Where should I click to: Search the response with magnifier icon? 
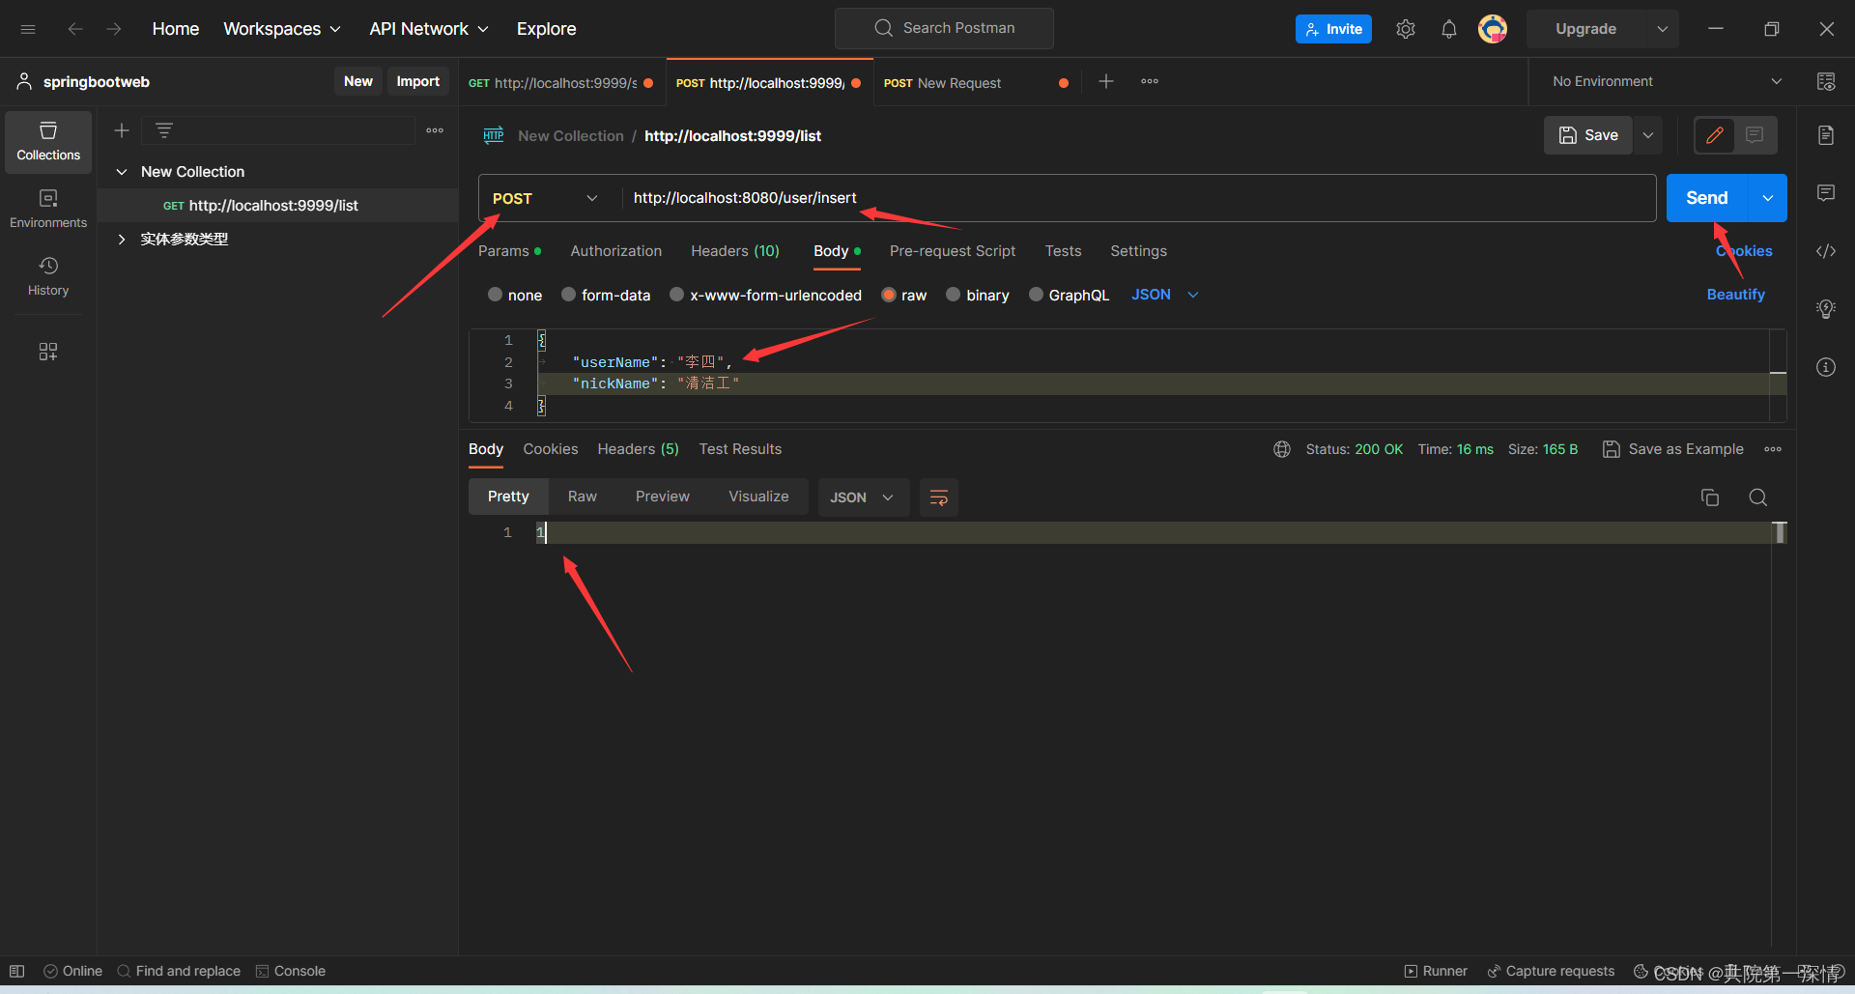tap(1758, 497)
